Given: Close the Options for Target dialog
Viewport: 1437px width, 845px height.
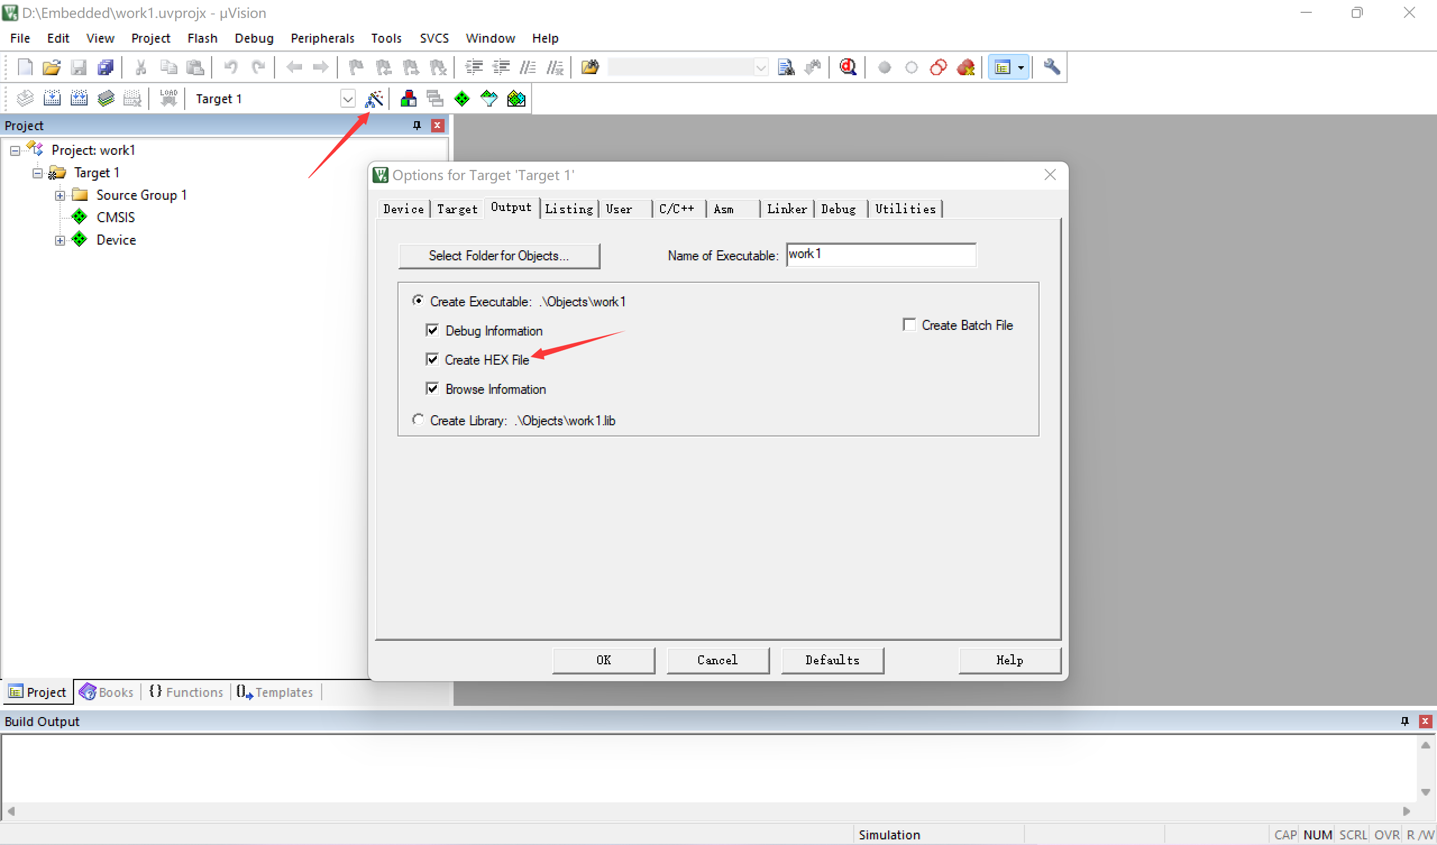Looking at the screenshot, I should [1050, 175].
